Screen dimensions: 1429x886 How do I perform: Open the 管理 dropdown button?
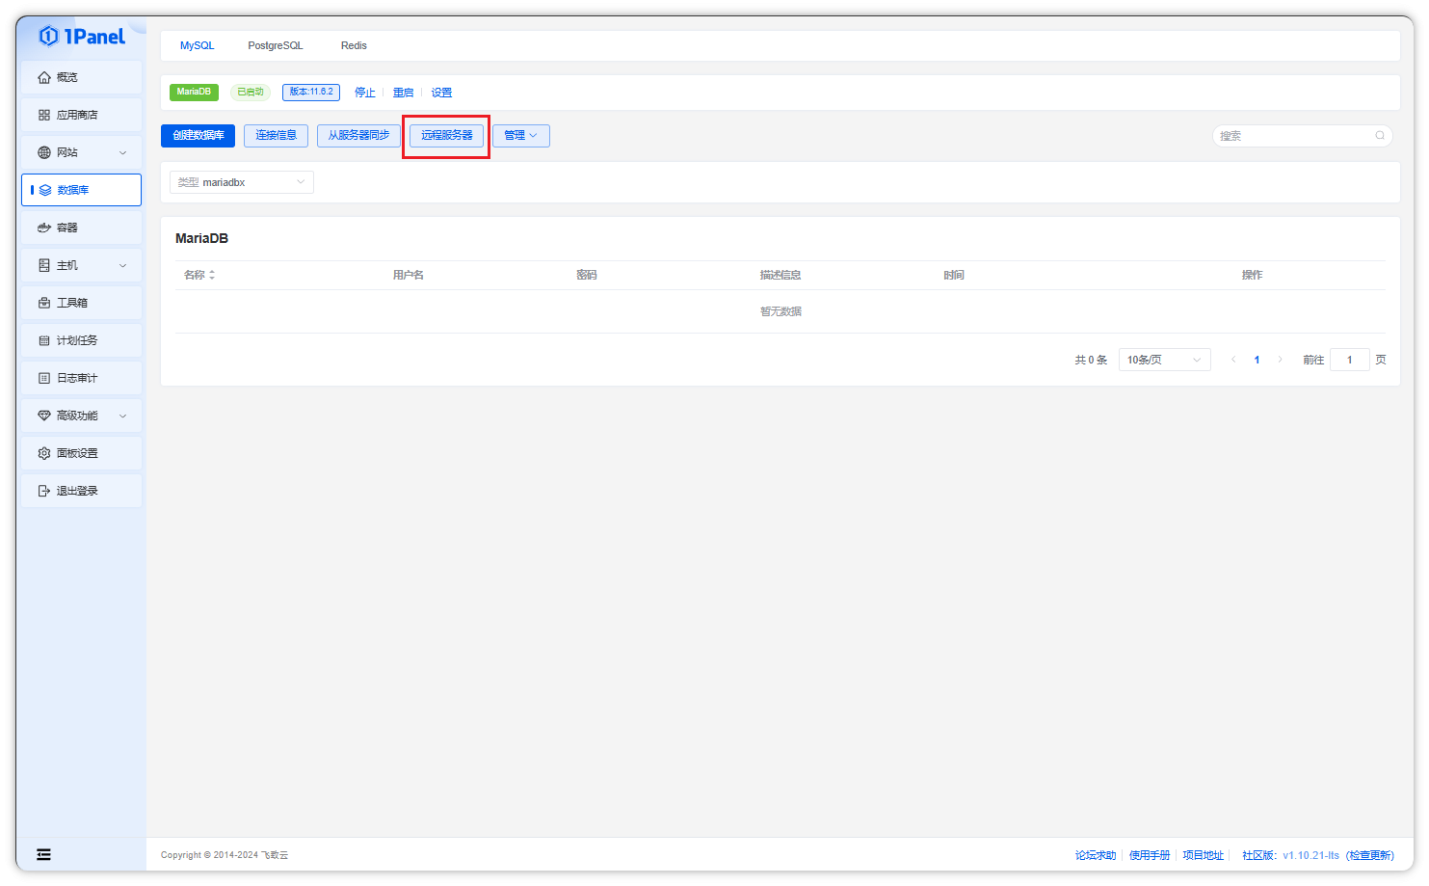[521, 136]
